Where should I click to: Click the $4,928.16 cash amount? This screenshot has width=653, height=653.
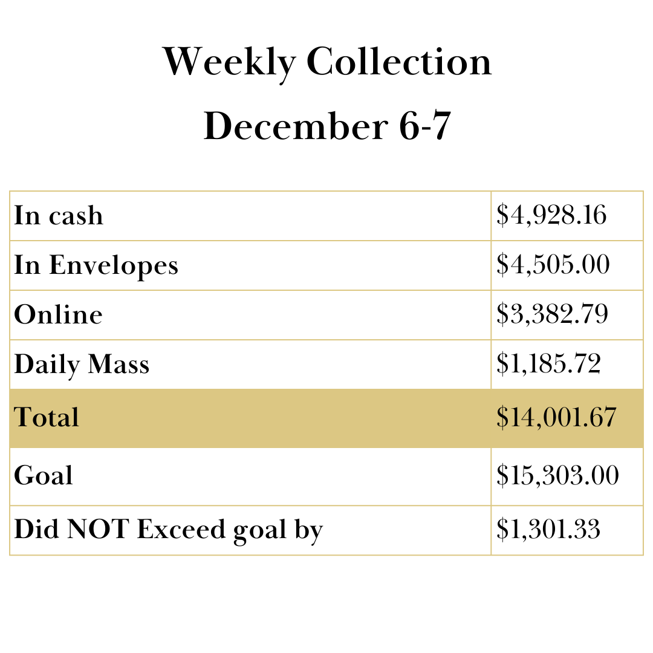pyautogui.click(x=551, y=216)
